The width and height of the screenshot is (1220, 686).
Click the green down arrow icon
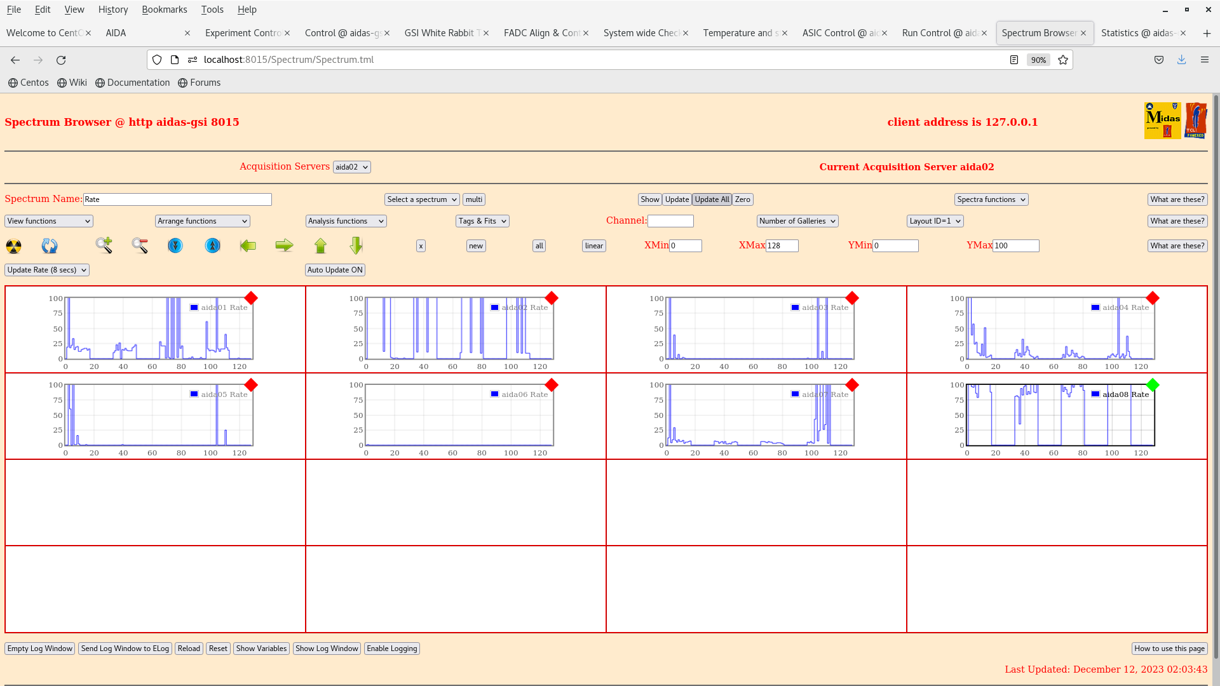356,246
